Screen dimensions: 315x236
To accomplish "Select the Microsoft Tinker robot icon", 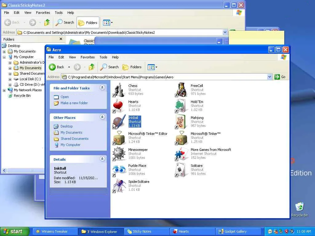I will 181,138.
